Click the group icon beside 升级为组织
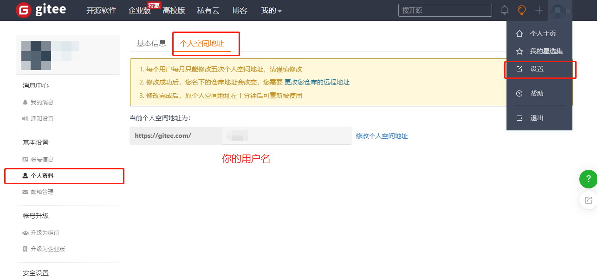The width and height of the screenshot is (597, 277). click(x=25, y=232)
